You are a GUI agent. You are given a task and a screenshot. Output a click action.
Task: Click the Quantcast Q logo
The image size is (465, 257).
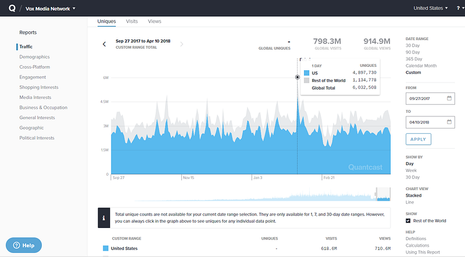12,8
